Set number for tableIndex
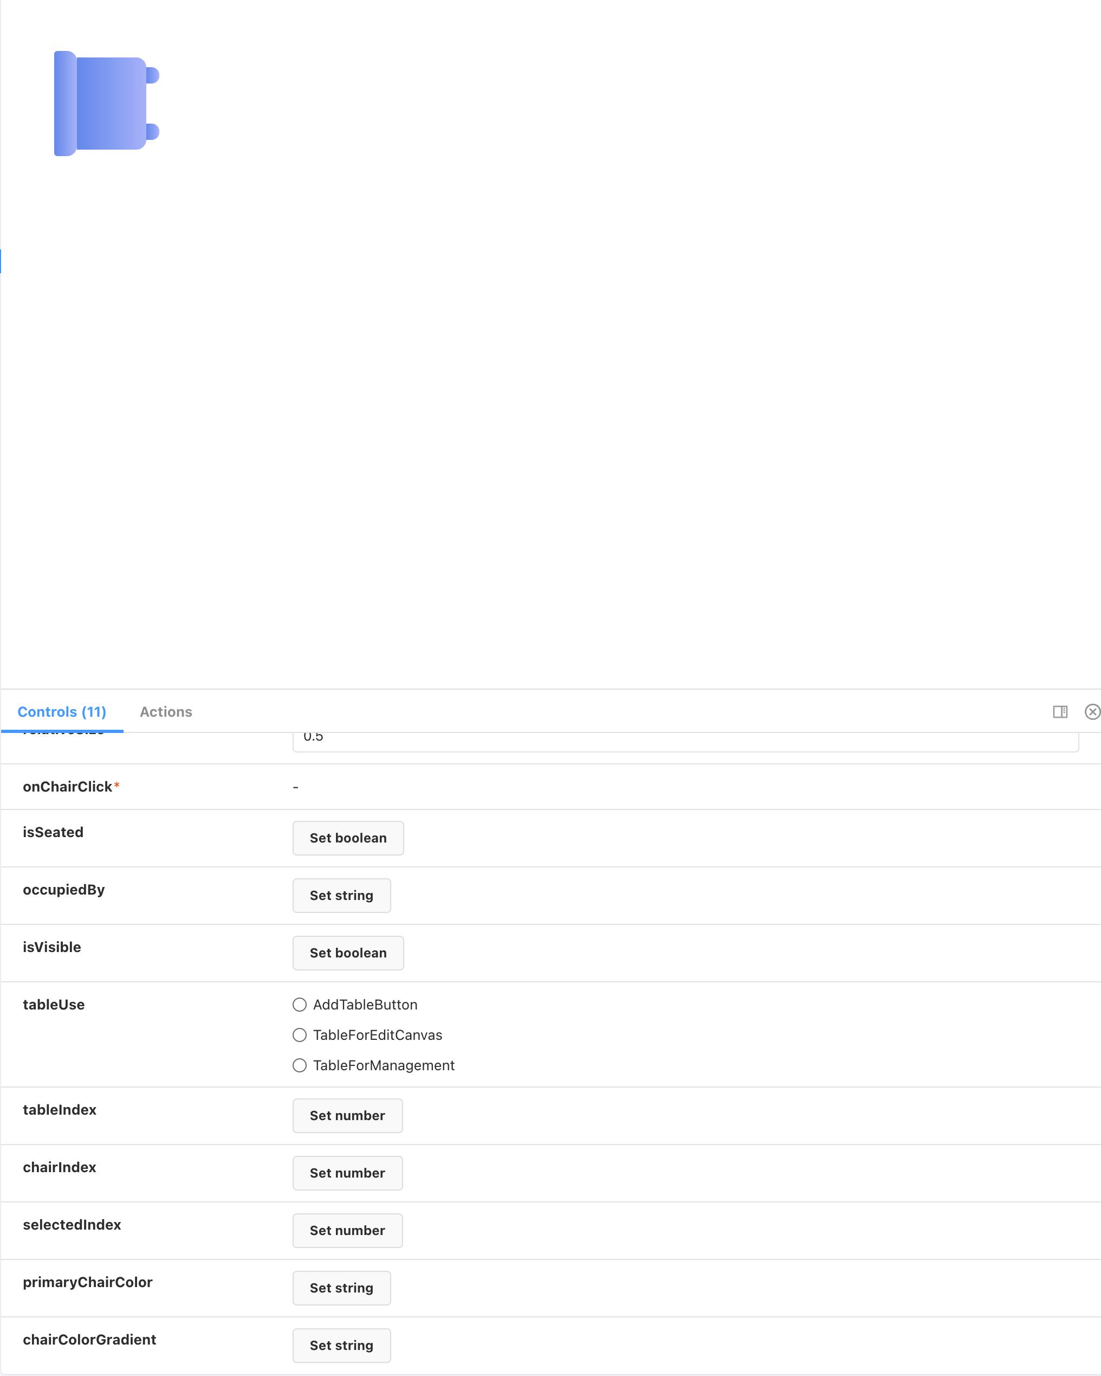Viewport: 1101px width, 1376px height. click(x=347, y=1116)
